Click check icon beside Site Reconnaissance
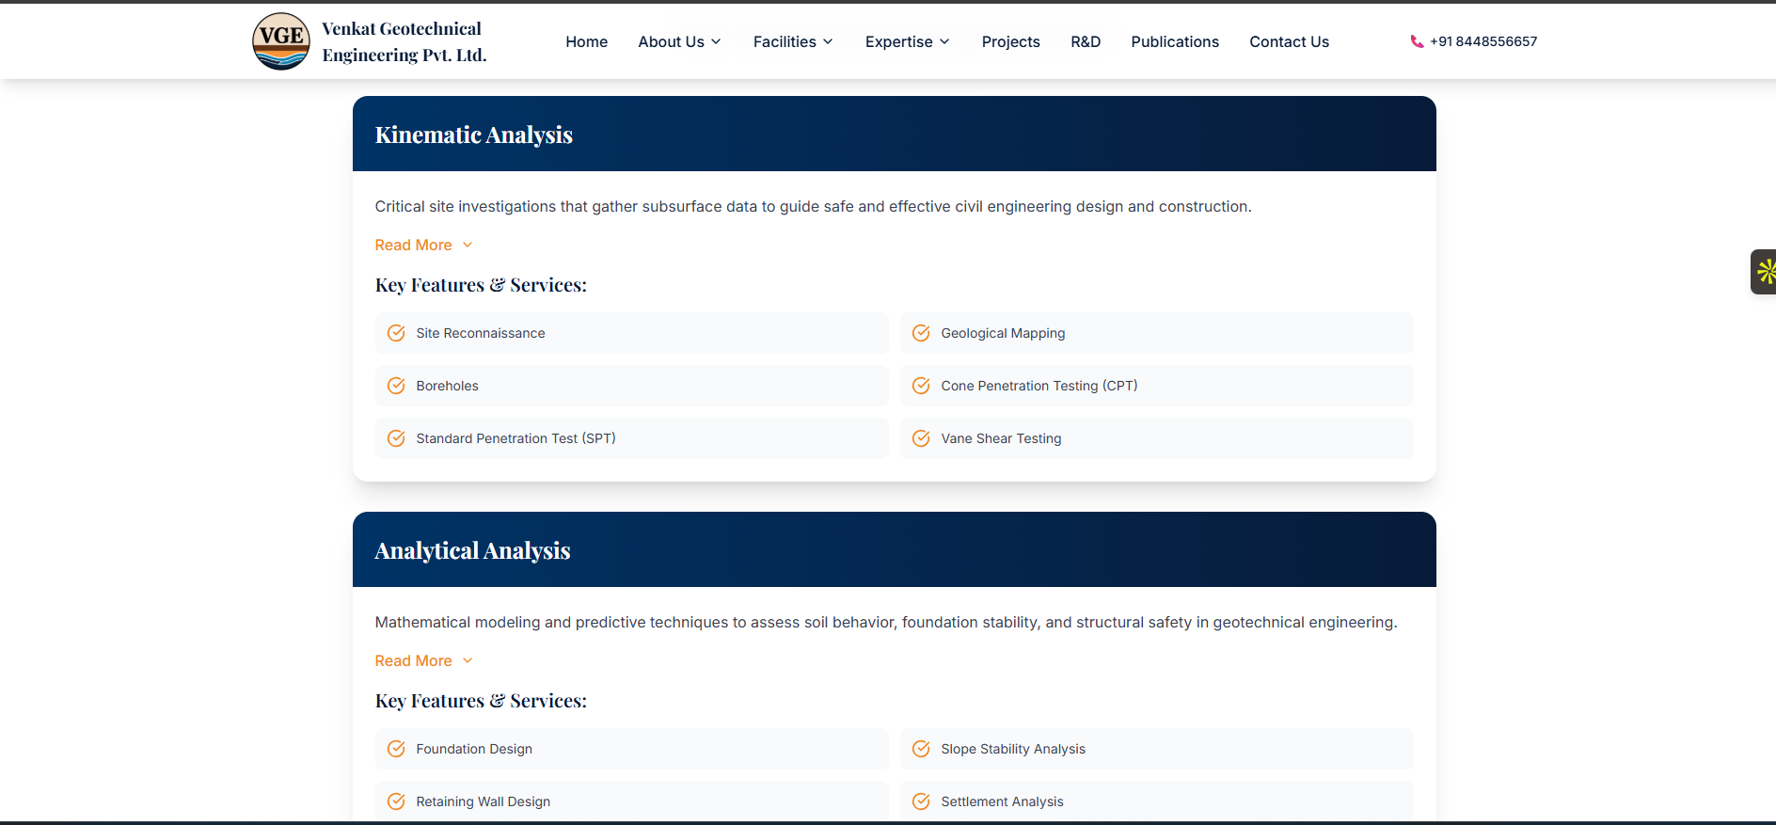Viewport: 1776px width, 825px height. [396, 333]
